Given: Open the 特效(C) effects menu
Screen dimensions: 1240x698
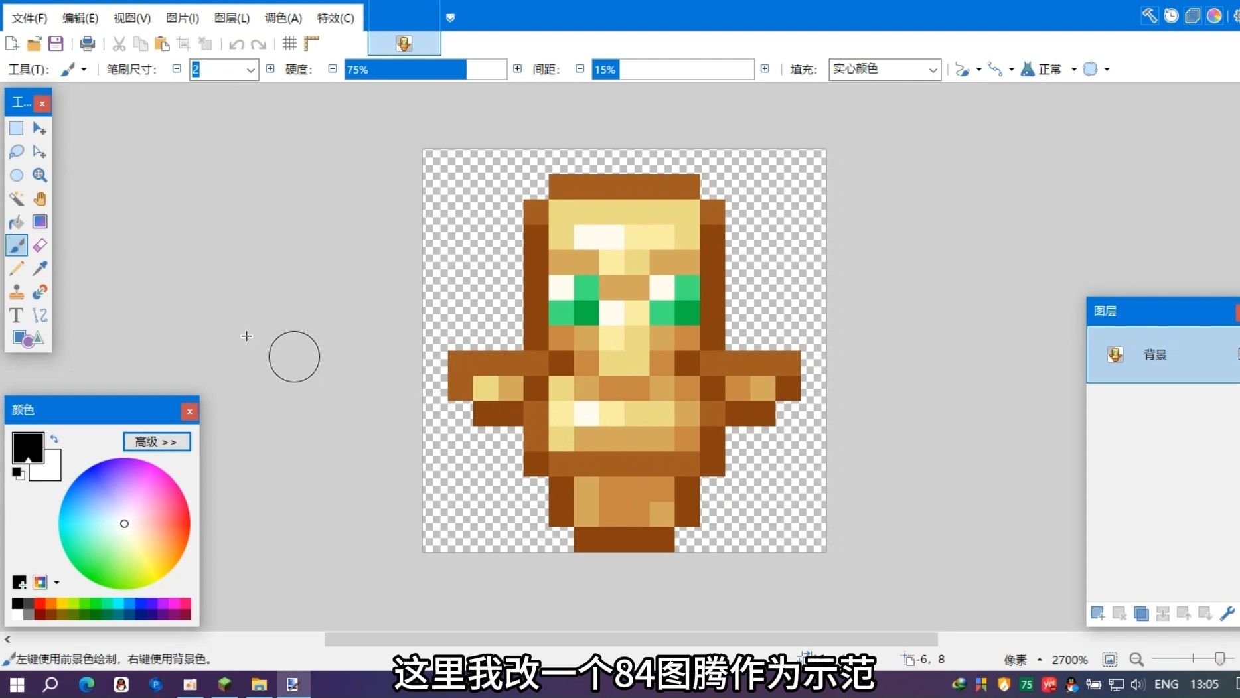Looking at the screenshot, I should pos(335,18).
